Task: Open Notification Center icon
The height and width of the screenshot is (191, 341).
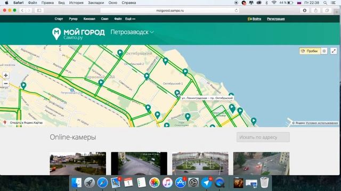Action: pyautogui.click(x=333, y=3)
